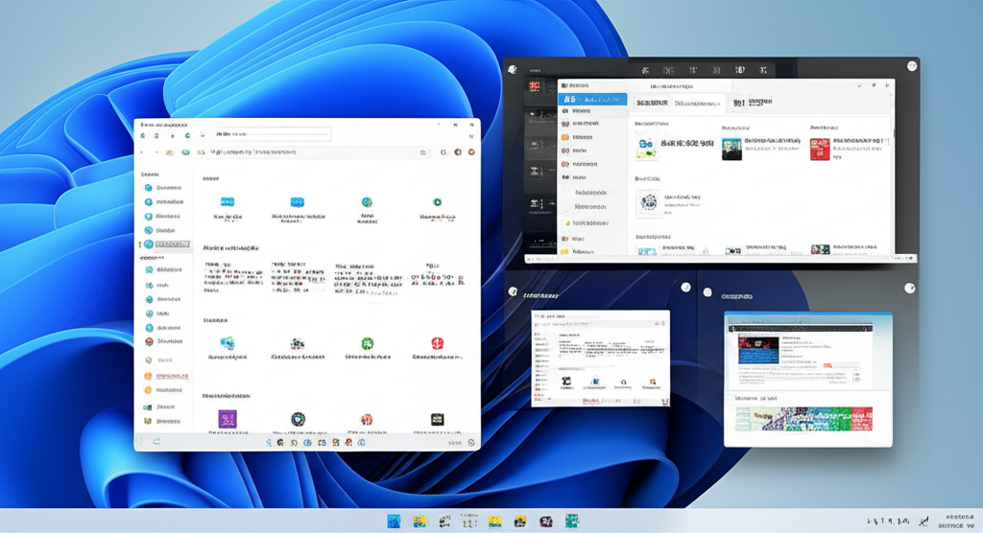Open the teal app icon on taskbar
The height and width of the screenshot is (533, 983).
coord(571,521)
